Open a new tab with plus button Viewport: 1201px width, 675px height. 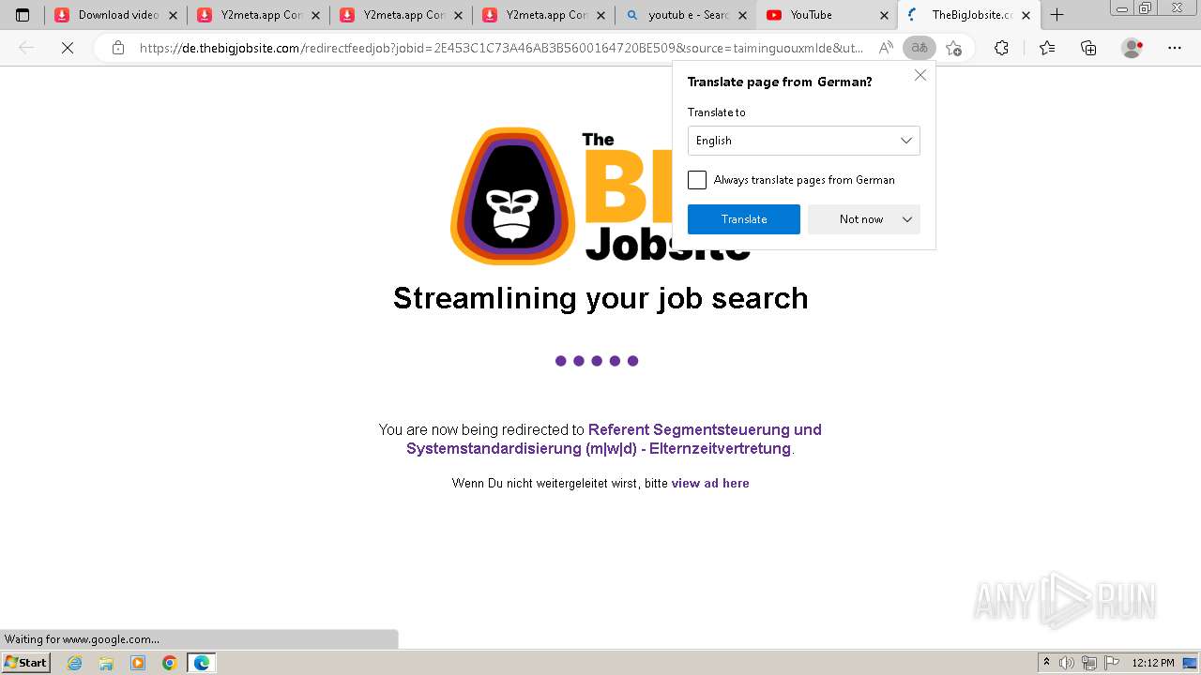click(x=1057, y=15)
